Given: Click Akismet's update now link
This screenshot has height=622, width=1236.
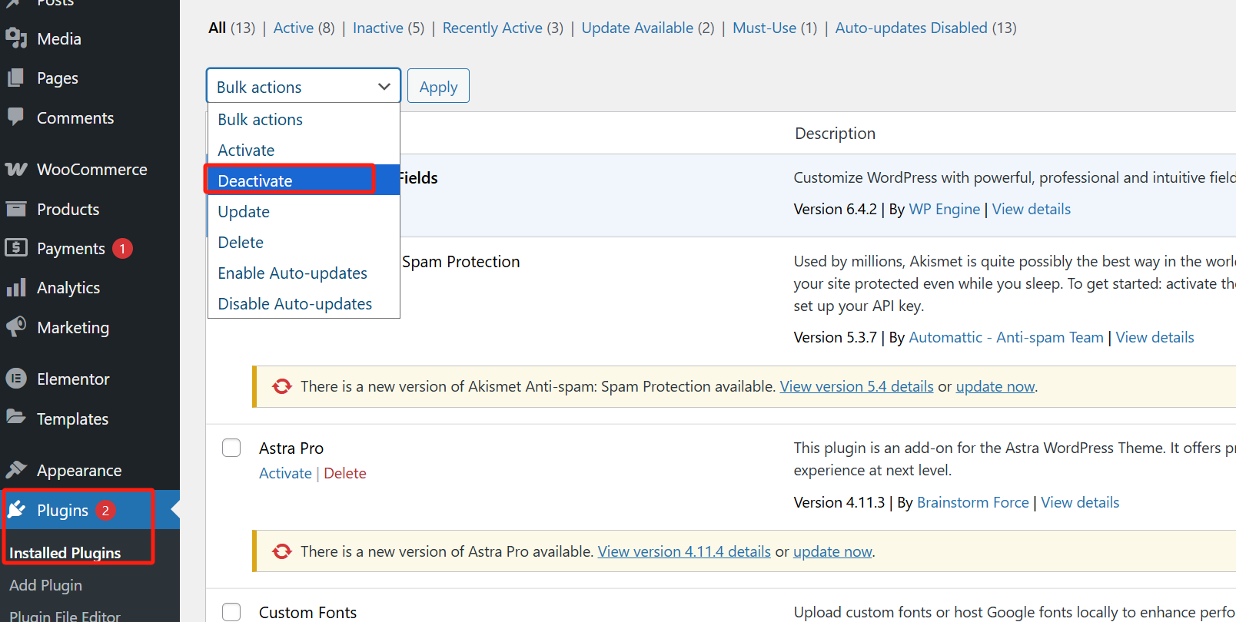Looking at the screenshot, I should [995, 386].
